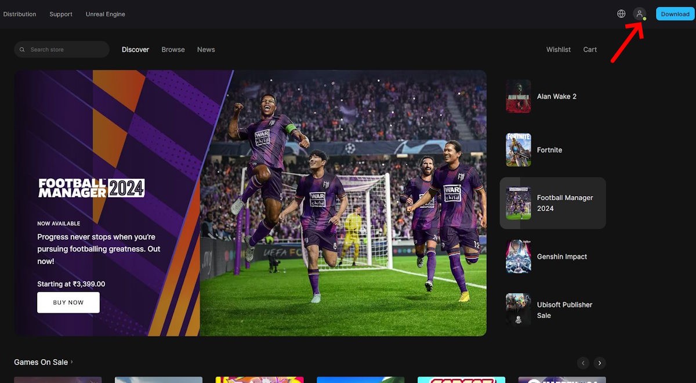This screenshot has height=383, width=696.
Task: Click the Fortnite title text
Action: point(549,150)
